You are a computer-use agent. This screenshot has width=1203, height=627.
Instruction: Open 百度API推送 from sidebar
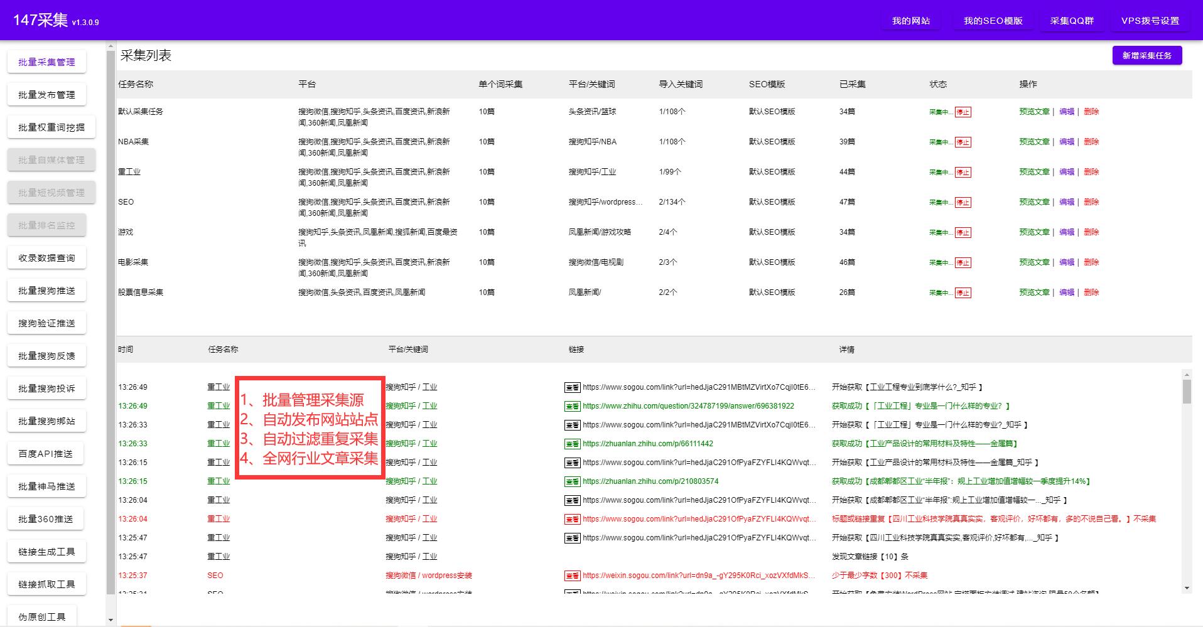(45, 453)
